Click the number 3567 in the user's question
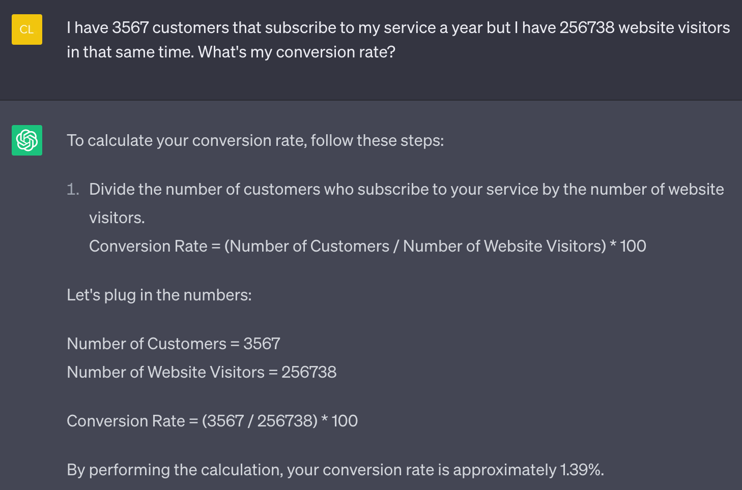Screen dimensions: 742x490 pyautogui.click(x=130, y=27)
